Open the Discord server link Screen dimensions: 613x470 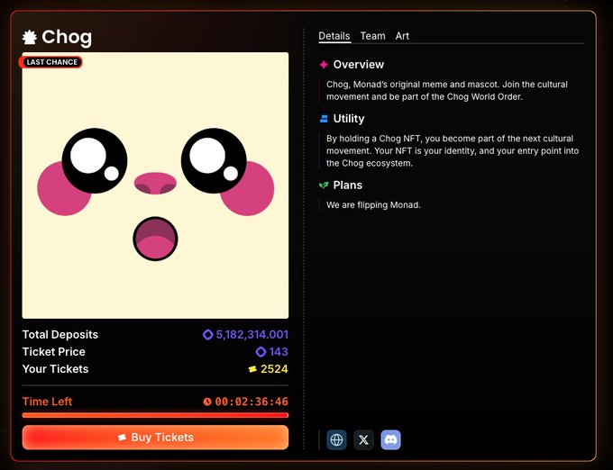point(391,440)
